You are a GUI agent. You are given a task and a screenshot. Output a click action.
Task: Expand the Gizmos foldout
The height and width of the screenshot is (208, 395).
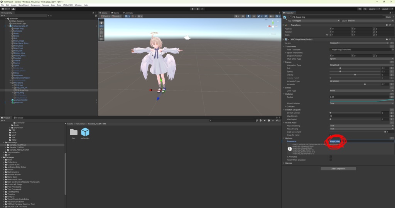284,163
